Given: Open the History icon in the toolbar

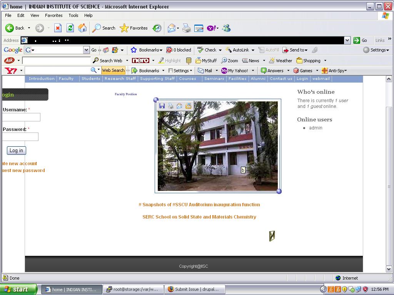Looking at the screenshot, I should (x=157, y=28).
